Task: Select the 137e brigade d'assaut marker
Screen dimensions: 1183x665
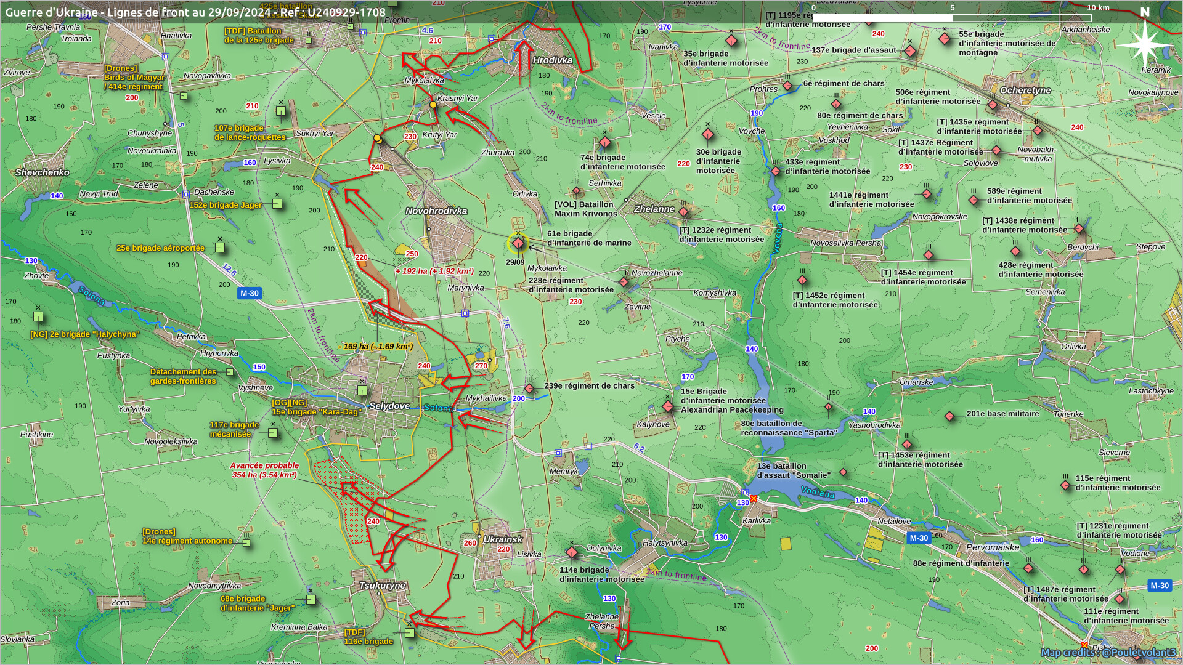Action: tap(910, 51)
